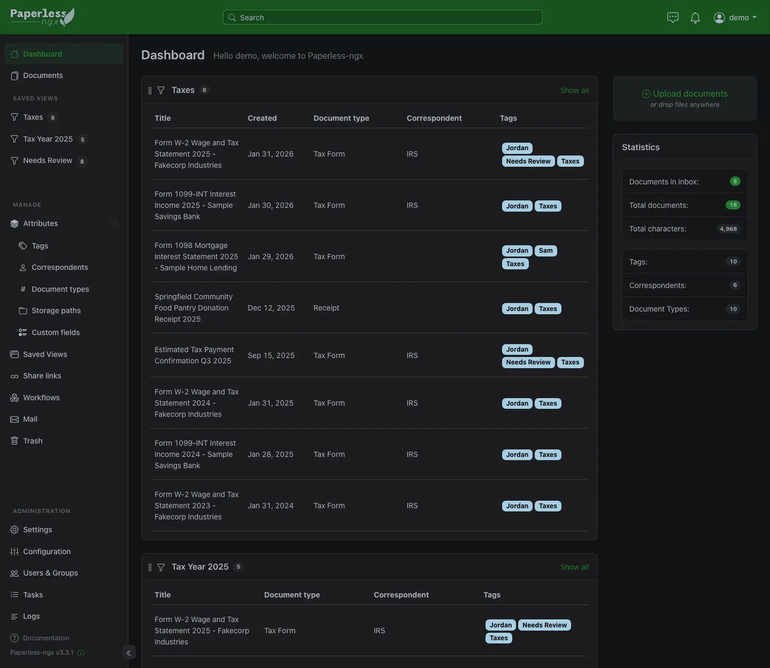Click Needs Review tag on W-2 2025 row in Taxes widget
This screenshot has height=668, width=770.
coord(528,161)
